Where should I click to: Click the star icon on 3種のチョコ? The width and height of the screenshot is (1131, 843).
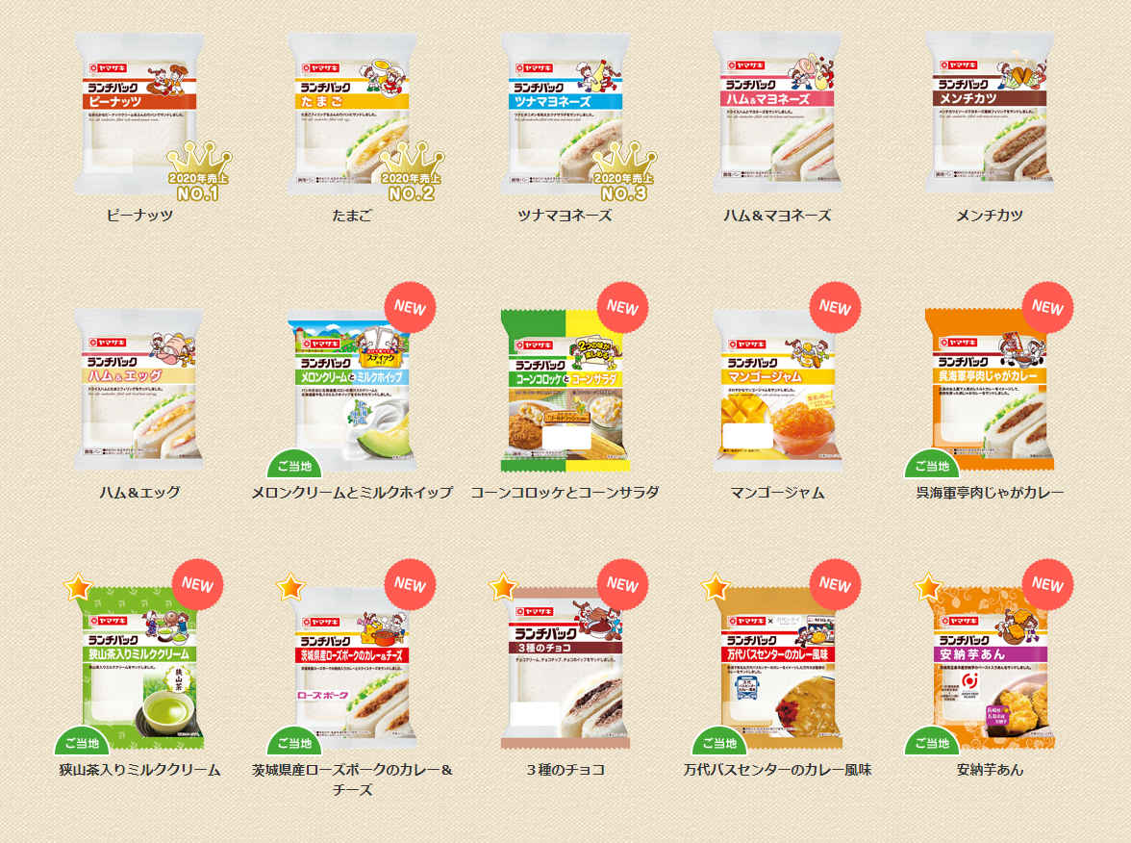tap(503, 587)
